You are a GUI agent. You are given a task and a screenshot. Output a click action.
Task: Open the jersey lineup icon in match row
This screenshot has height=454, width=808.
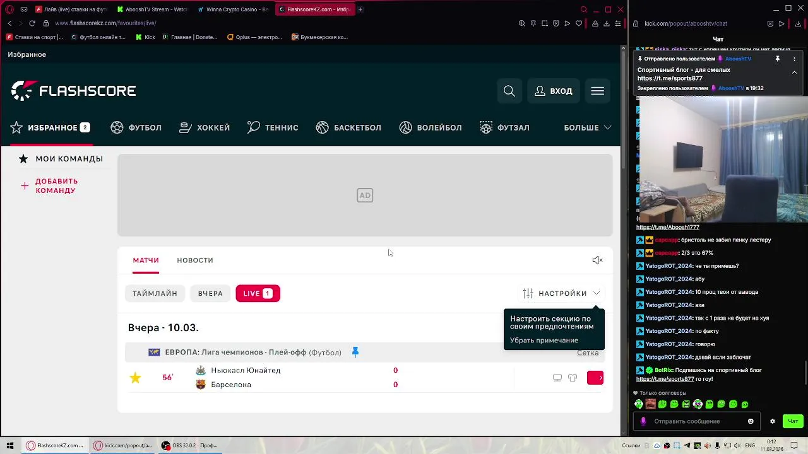click(573, 378)
